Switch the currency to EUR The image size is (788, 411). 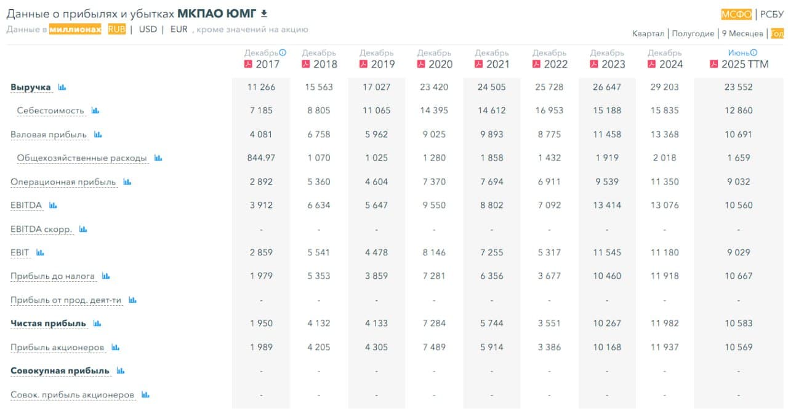tap(179, 29)
